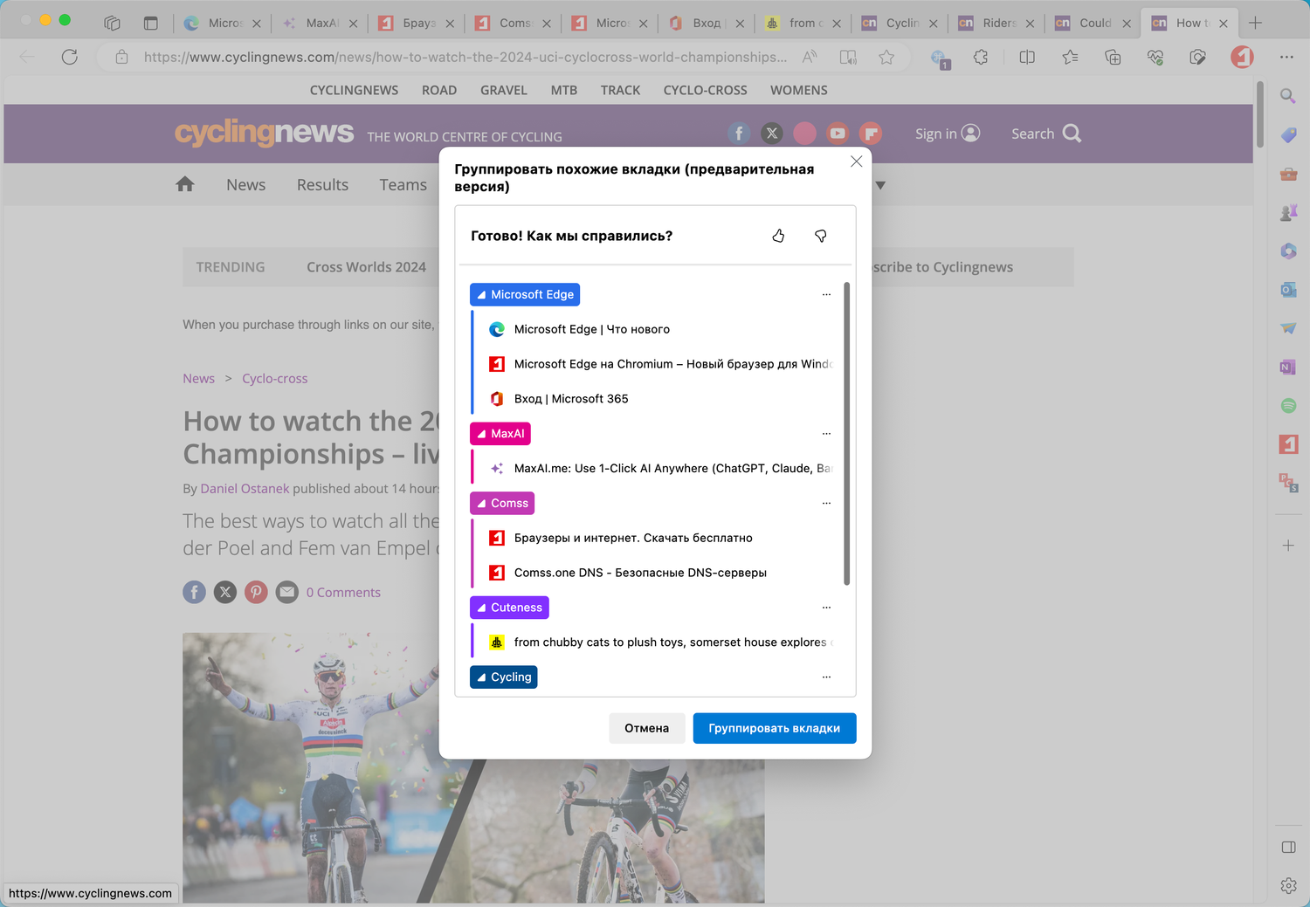Click the Группировать вкладки button

tap(775, 728)
